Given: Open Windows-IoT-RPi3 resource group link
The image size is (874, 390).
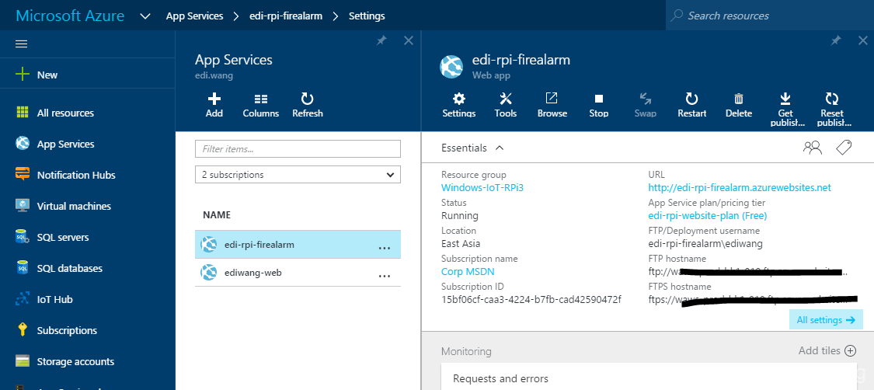Looking at the screenshot, I should coord(482,188).
